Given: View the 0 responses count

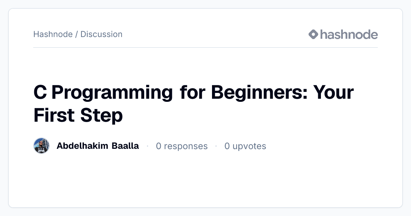Looking at the screenshot, I should pyautogui.click(x=182, y=146).
